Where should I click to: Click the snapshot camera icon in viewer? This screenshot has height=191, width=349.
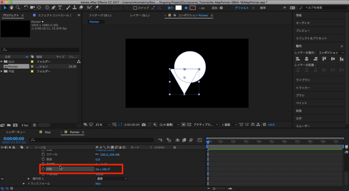click(143, 125)
